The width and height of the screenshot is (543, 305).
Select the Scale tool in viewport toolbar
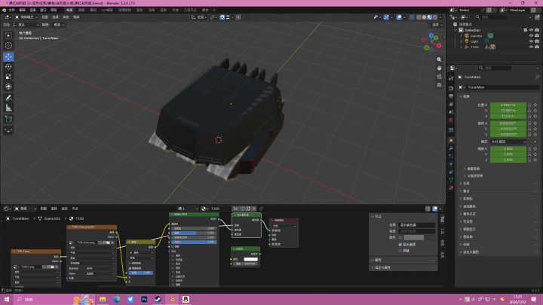click(x=8, y=76)
